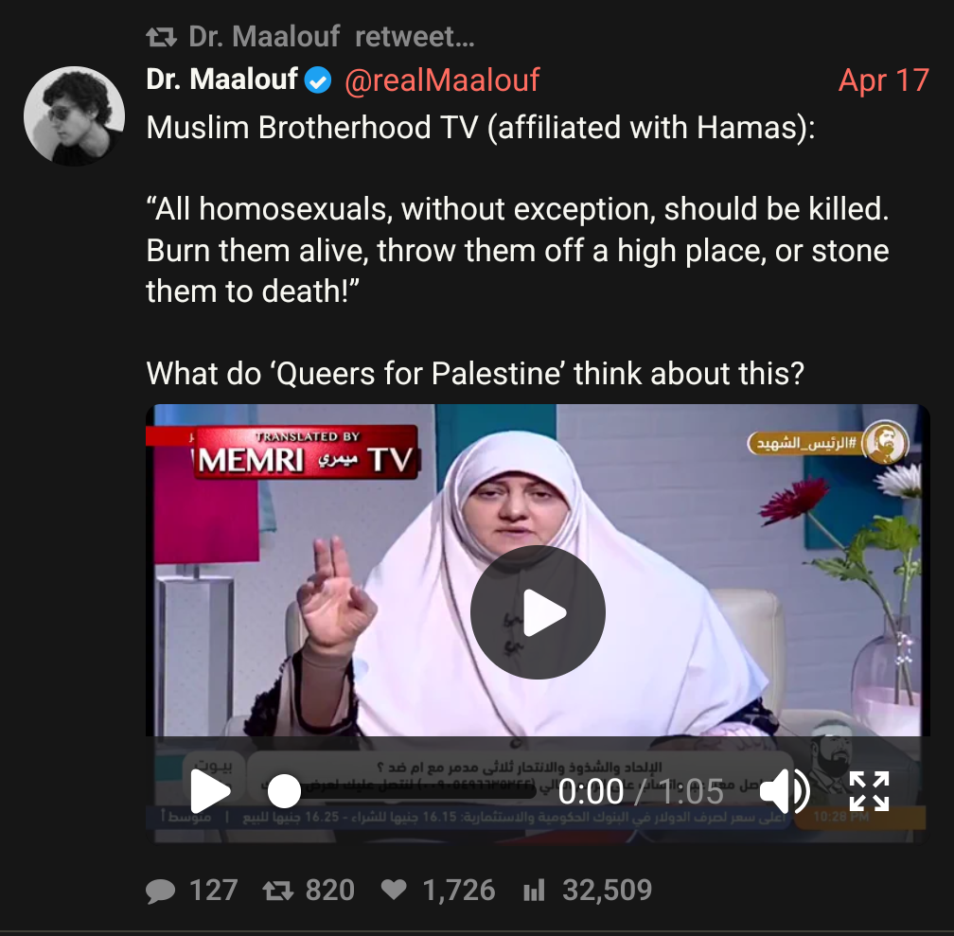Screen dimensions: 954x936
Task: Open the Apr 17 tweet date link
Action: pyautogui.click(x=883, y=79)
